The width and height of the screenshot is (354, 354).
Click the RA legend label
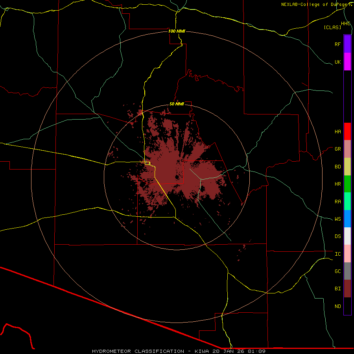(x=337, y=202)
